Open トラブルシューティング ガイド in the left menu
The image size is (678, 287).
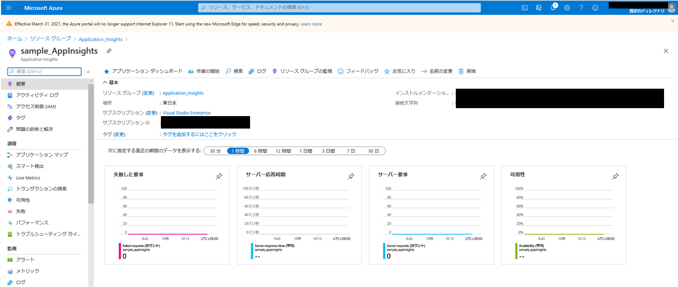coord(44,234)
